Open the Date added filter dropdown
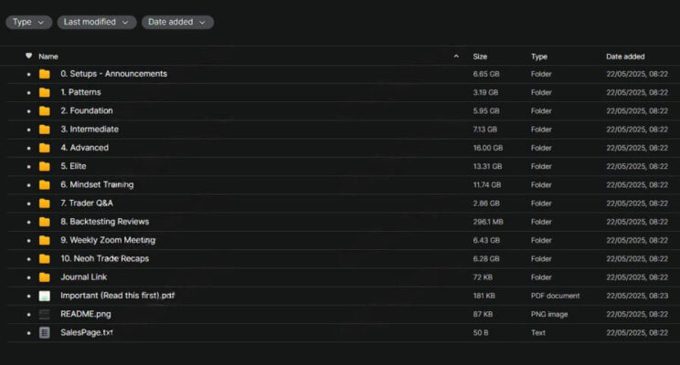This screenshot has height=365, width=680. (177, 22)
